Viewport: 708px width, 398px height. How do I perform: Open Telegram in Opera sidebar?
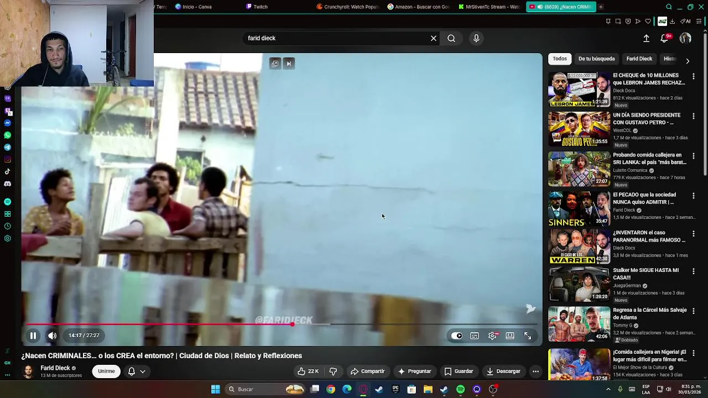tap(7, 147)
